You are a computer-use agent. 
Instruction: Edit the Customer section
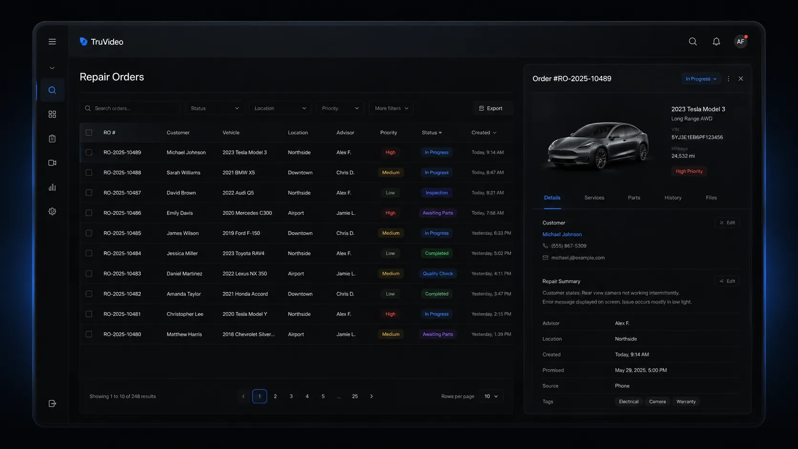point(727,223)
